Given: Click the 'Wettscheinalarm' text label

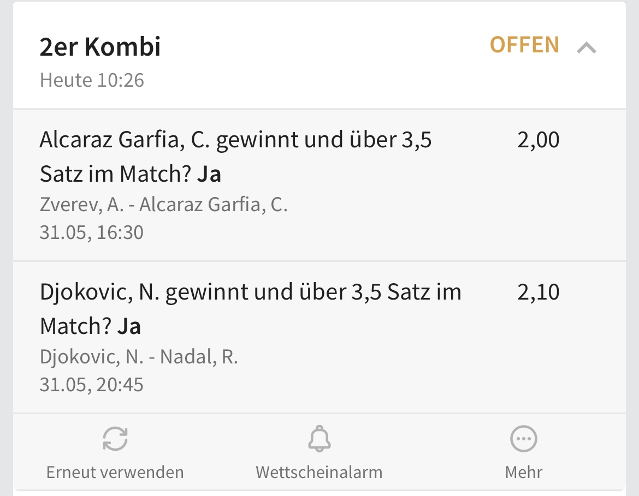Looking at the screenshot, I should coord(319,472).
